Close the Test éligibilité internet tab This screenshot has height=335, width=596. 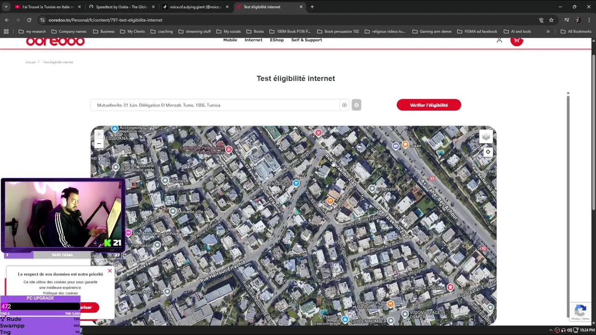[301, 7]
